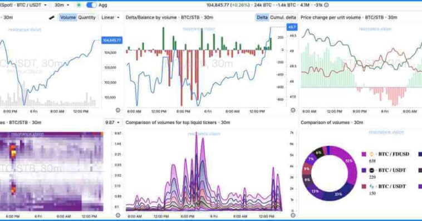Click the 49.7 blue value label on delta chart
This screenshot has width=422, height=221.
292,27
